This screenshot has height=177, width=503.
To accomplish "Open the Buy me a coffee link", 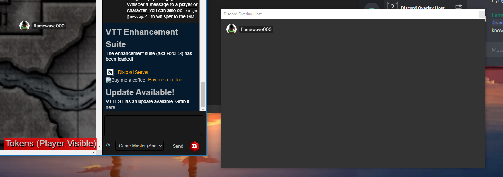I will (x=165, y=80).
